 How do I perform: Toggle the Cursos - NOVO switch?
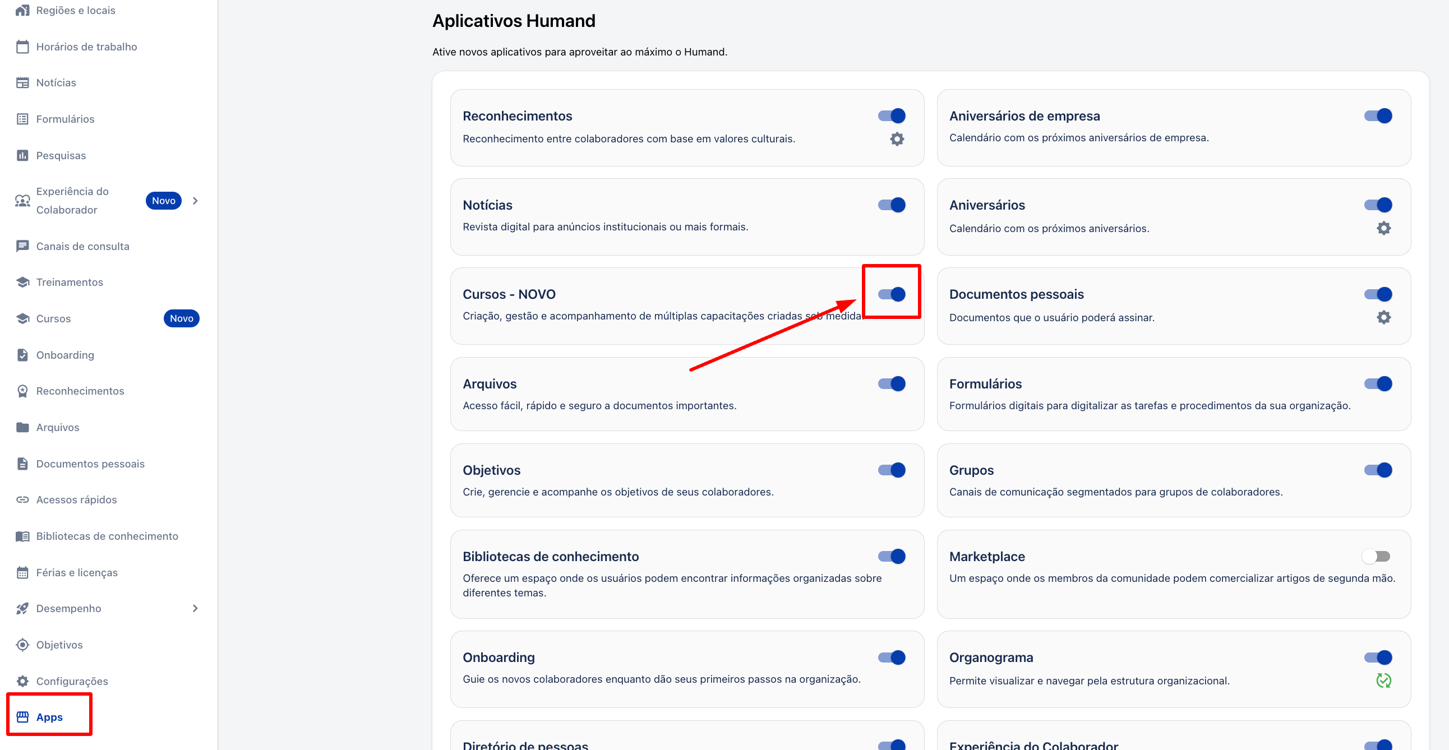pyautogui.click(x=892, y=294)
